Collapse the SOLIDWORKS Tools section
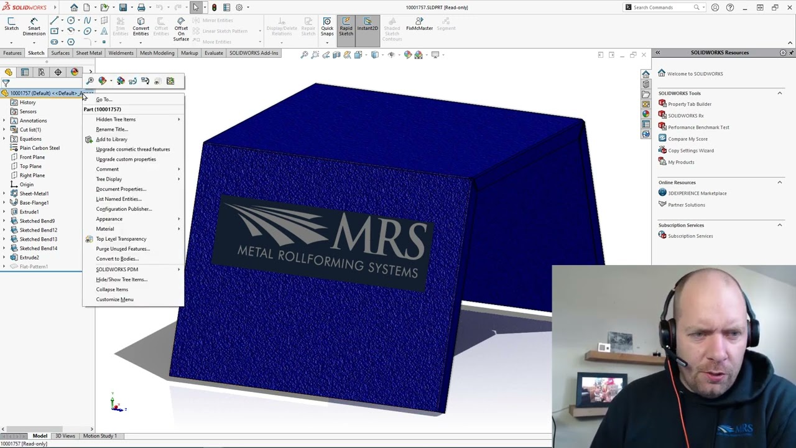The height and width of the screenshot is (448, 796). tap(780, 93)
